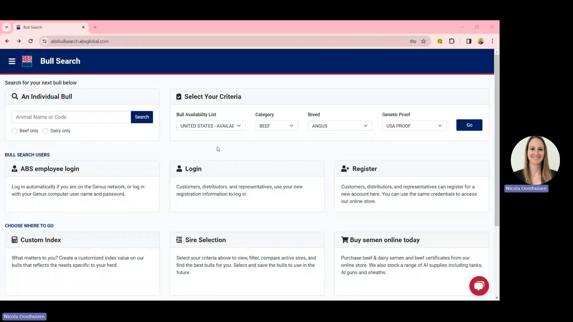The image size is (573, 322).
Task: Open the browser extensions puzzle icon
Action: point(452,41)
